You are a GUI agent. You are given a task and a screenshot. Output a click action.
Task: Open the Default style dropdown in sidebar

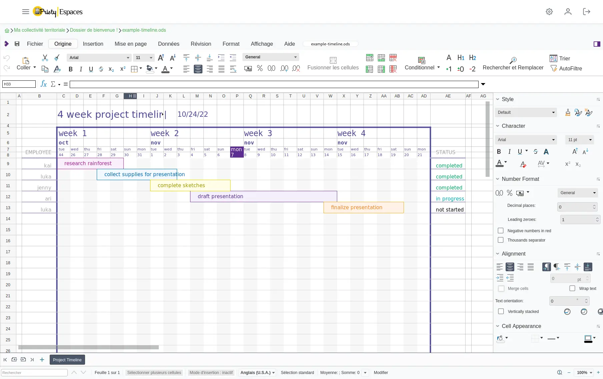point(526,112)
